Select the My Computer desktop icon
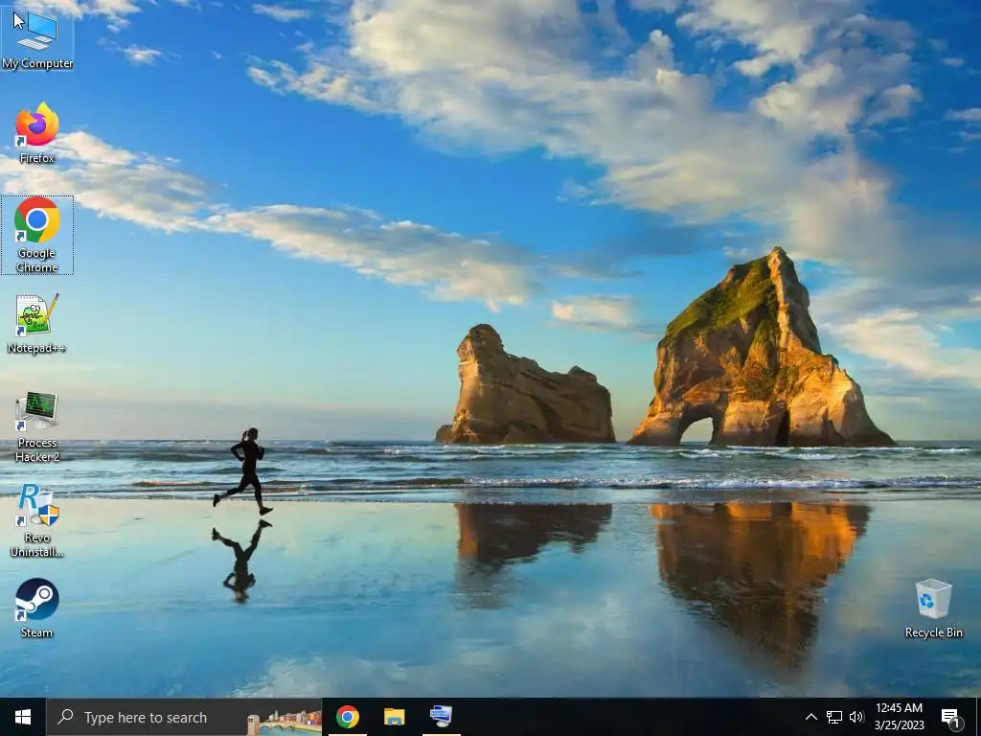 [37, 38]
